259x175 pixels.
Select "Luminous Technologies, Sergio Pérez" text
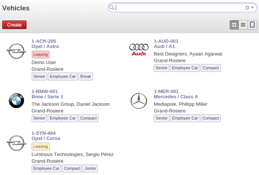(x=72, y=155)
